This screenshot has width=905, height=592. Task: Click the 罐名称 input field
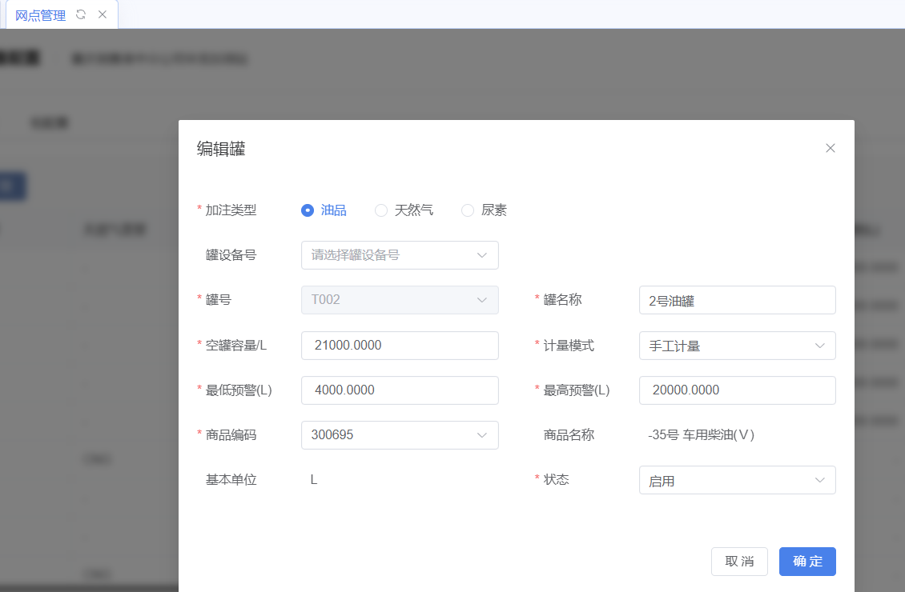click(x=737, y=301)
